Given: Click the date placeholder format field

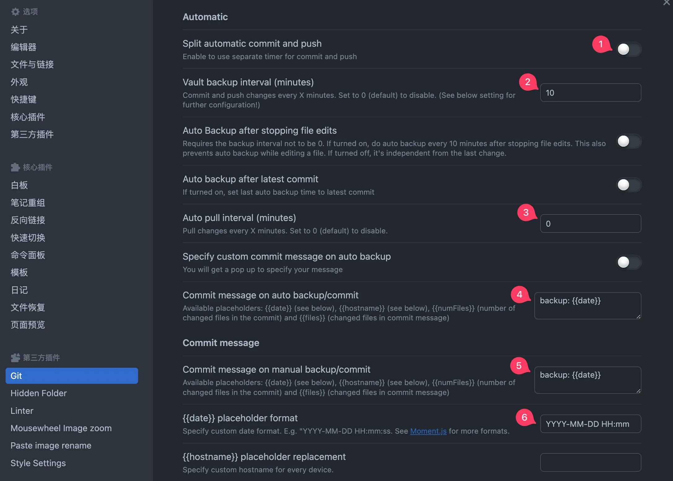Looking at the screenshot, I should point(590,424).
